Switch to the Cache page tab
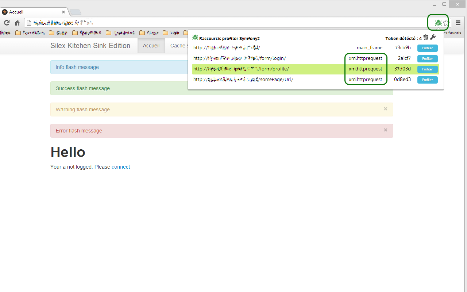Screen dimensions: 467x292 point(179,46)
